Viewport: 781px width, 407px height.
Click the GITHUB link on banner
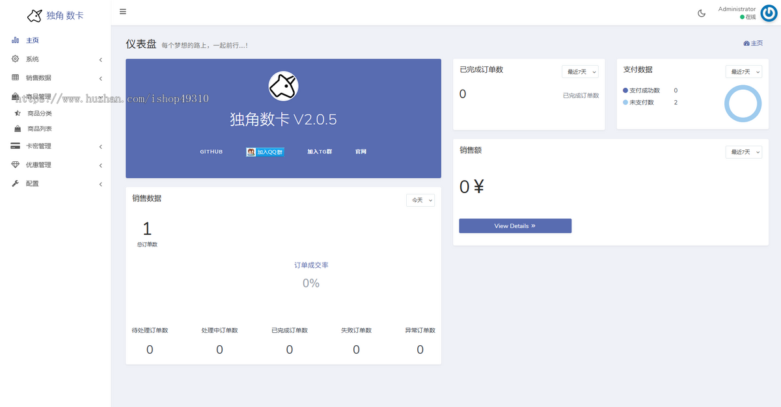[x=211, y=151]
